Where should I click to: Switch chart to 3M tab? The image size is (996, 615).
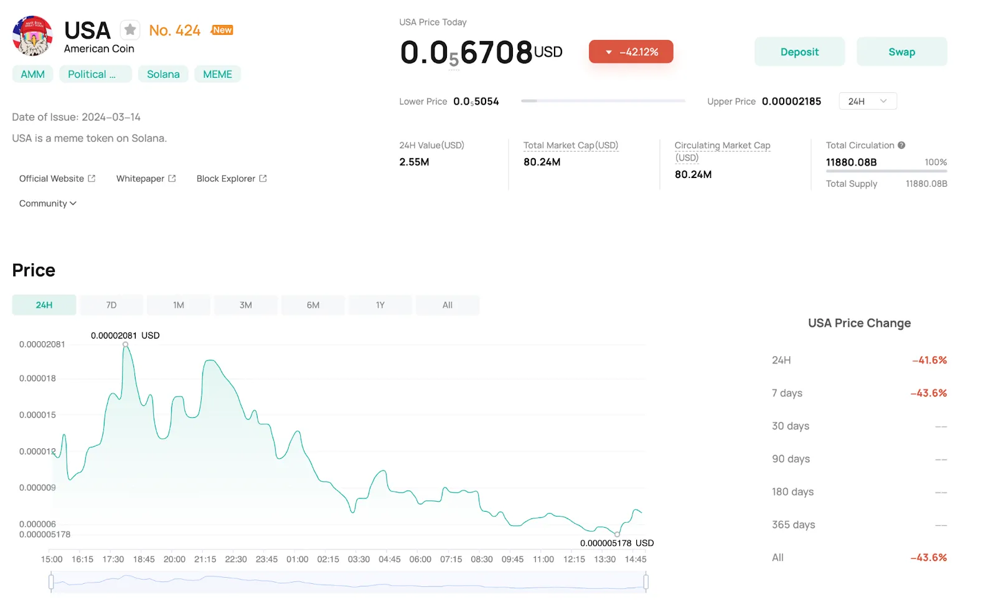pyautogui.click(x=246, y=305)
